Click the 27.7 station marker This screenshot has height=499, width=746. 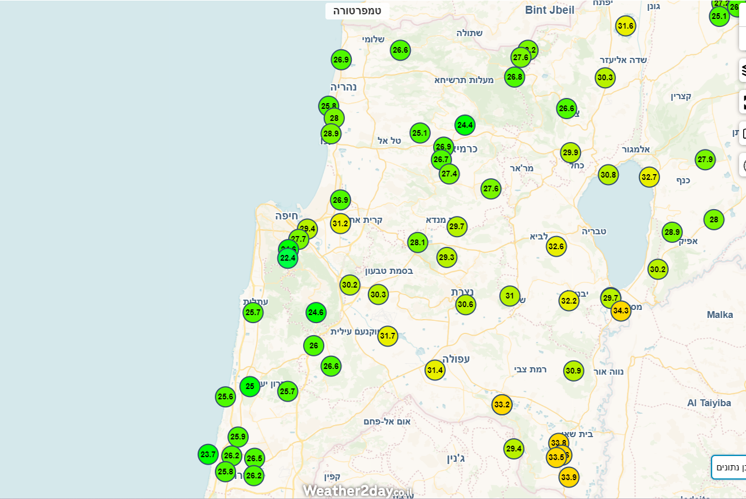pos(299,239)
